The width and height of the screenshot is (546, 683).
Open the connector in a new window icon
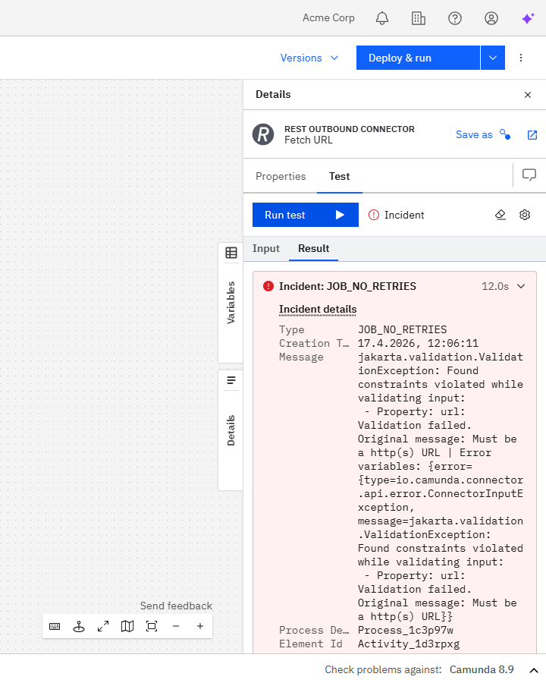tap(532, 134)
